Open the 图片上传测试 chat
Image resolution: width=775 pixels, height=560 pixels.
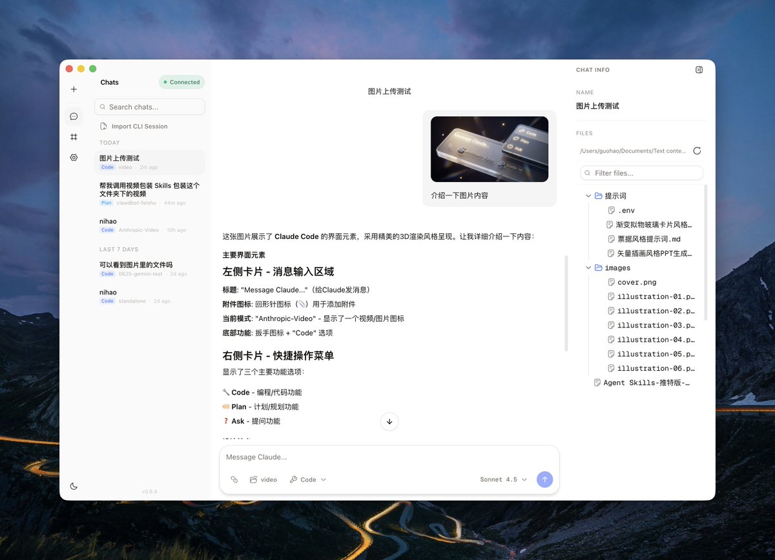pyautogui.click(x=149, y=162)
